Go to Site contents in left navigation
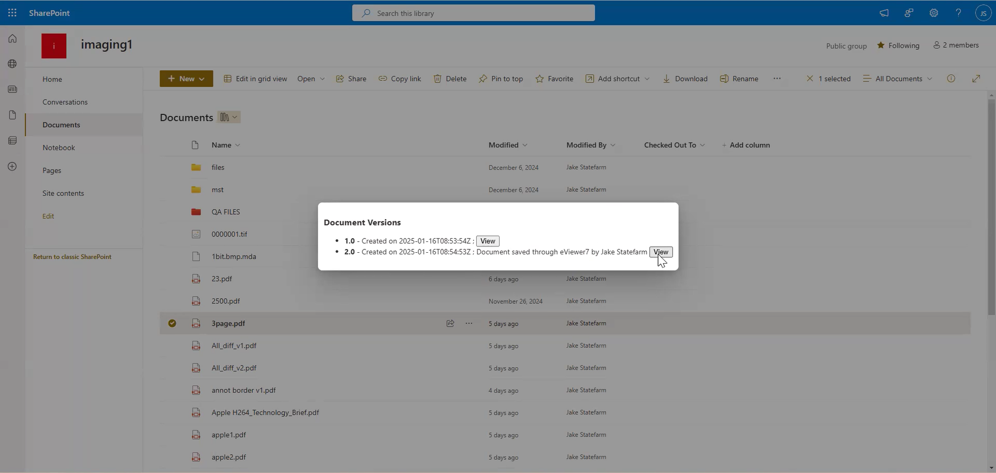 click(x=63, y=193)
